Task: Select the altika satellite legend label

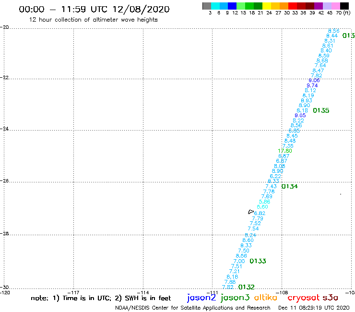Action: point(266,298)
